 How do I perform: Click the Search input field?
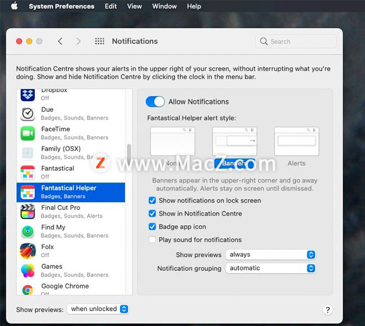296,41
